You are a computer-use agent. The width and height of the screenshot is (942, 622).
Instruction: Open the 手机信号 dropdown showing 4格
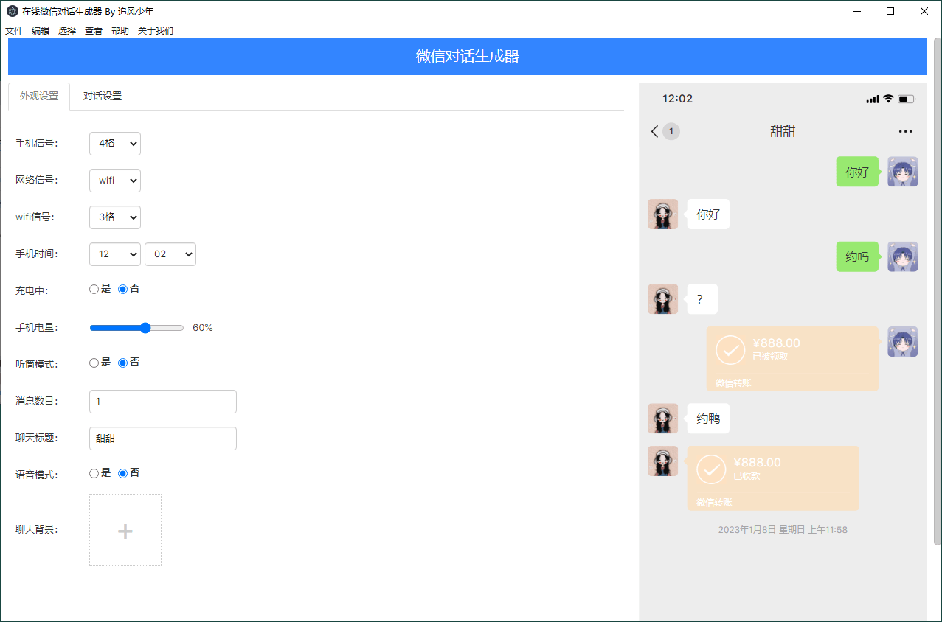tap(115, 144)
